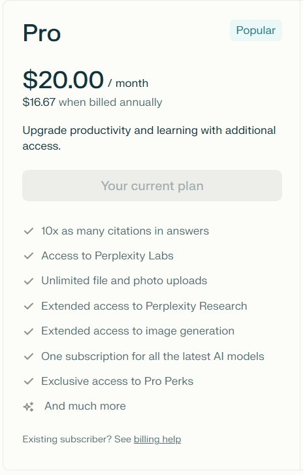Click checkmark beside Perplexity Research access
303x475 pixels.
[x=29, y=306]
